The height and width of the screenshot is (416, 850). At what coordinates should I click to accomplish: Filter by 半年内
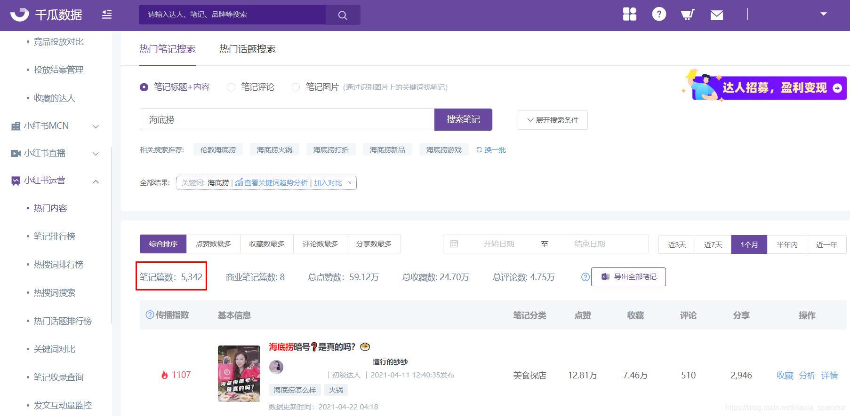787,244
